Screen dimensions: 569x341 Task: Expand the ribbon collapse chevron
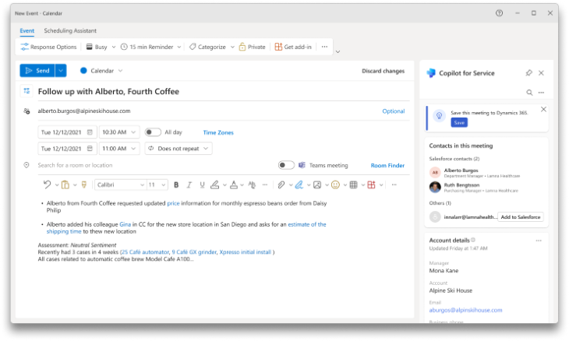pos(338,52)
